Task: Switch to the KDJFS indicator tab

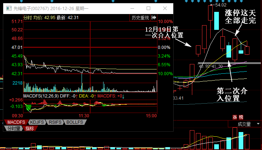Action: 36,122
